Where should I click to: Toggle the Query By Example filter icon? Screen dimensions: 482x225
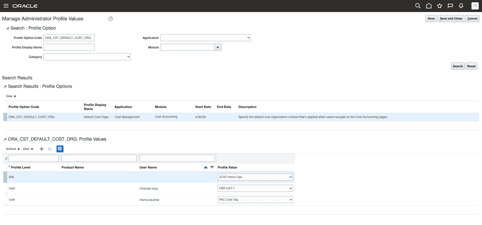[x=60, y=149]
